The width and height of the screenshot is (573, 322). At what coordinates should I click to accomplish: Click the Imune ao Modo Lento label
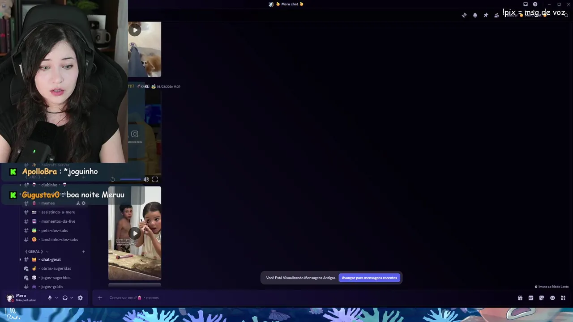(552, 287)
